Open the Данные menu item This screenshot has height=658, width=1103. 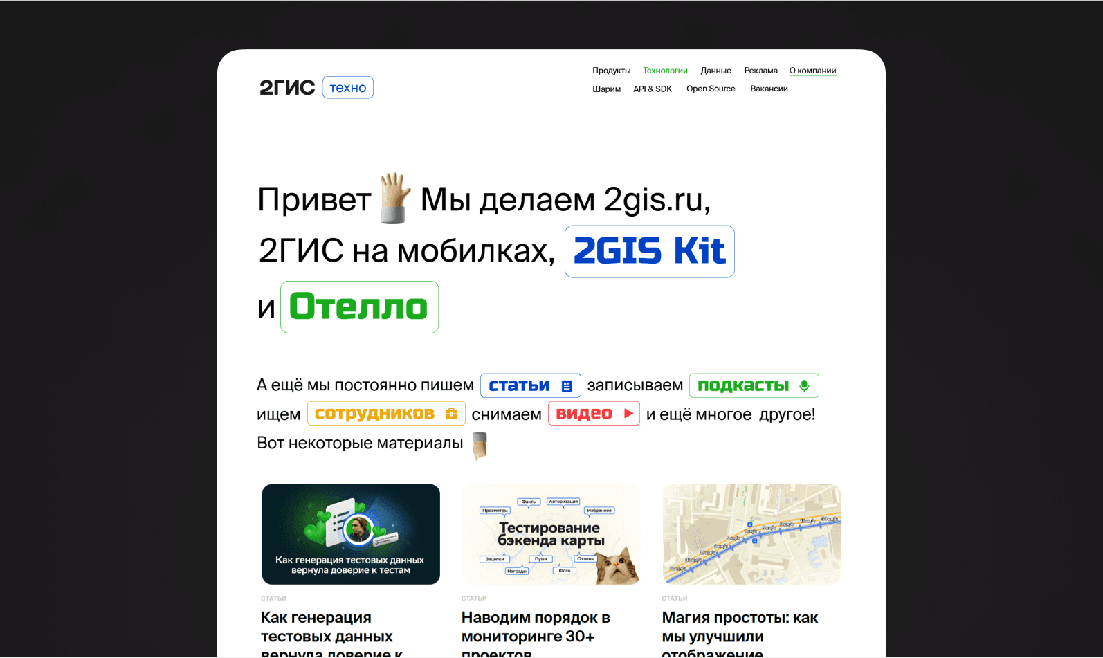715,71
